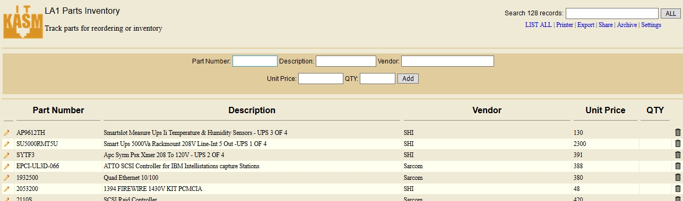Click the Export link
The height and width of the screenshot is (201, 683).
[x=586, y=25]
